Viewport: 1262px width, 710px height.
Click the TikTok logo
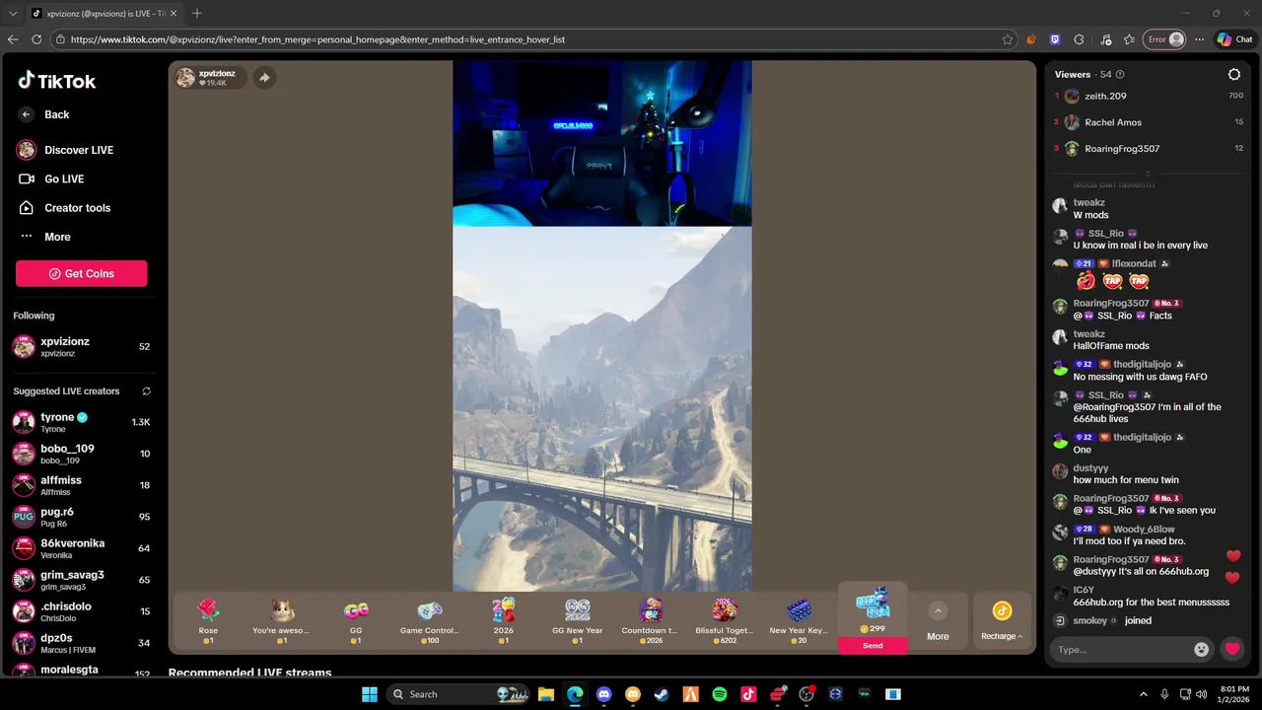56,81
